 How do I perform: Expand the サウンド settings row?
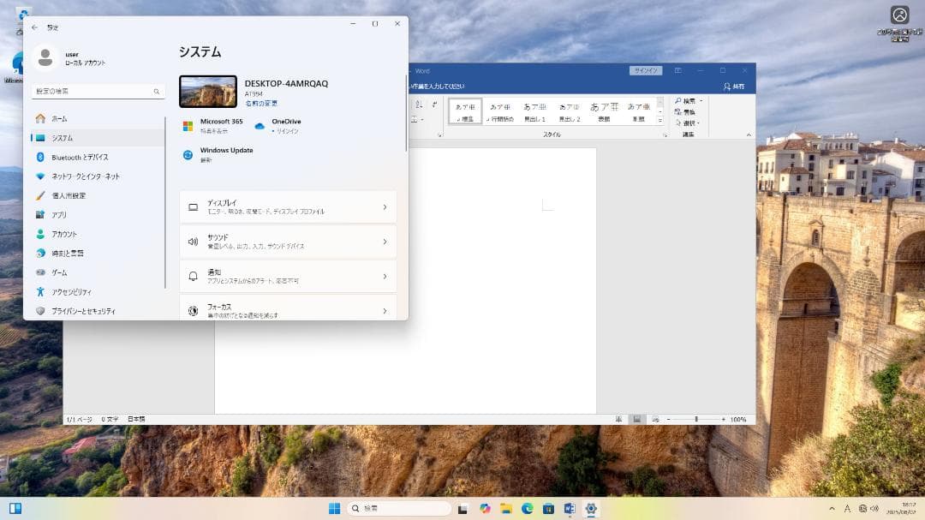point(288,241)
